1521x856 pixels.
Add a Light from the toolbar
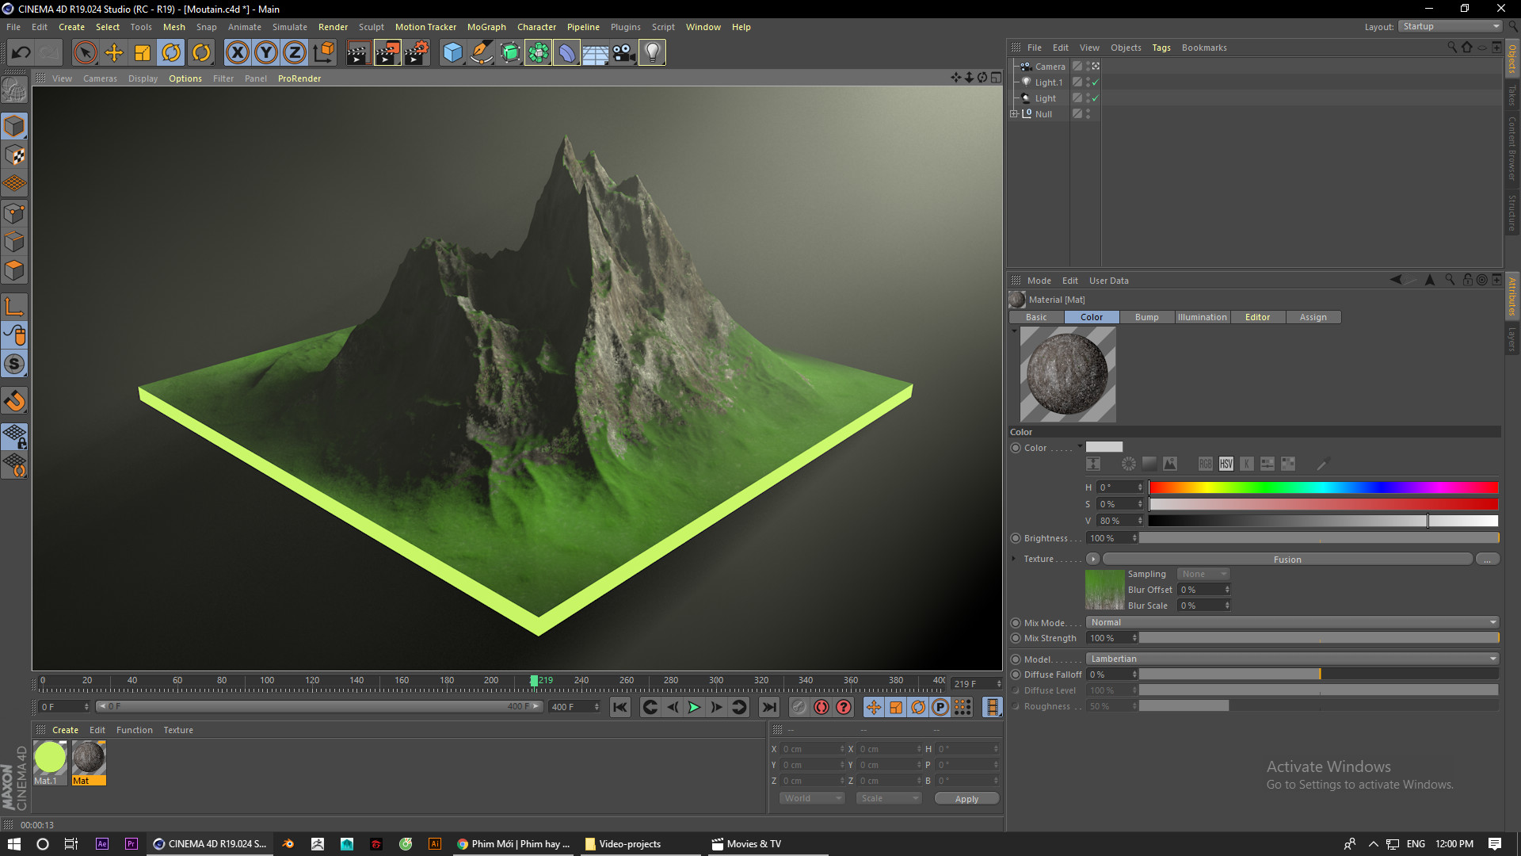(652, 52)
